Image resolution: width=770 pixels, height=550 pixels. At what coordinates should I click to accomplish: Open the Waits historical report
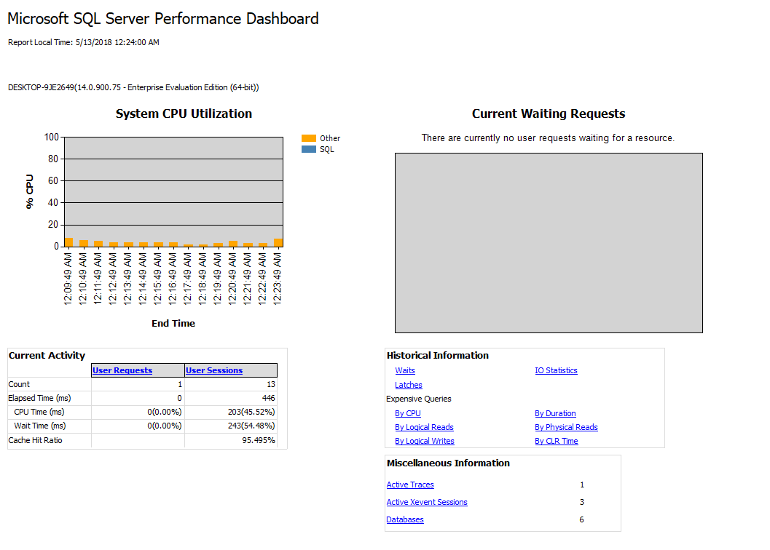click(x=405, y=370)
